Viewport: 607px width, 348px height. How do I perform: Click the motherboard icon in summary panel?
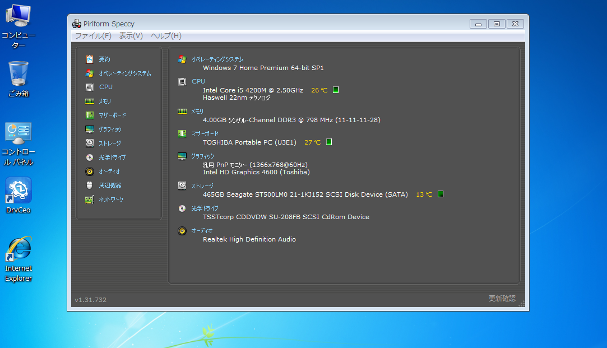click(x=182, y=133)
